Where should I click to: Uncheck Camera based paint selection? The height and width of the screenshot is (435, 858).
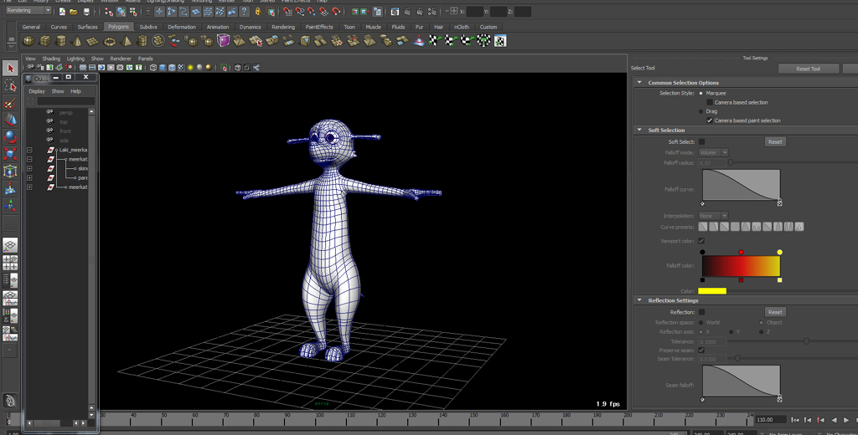coord(710,120)
